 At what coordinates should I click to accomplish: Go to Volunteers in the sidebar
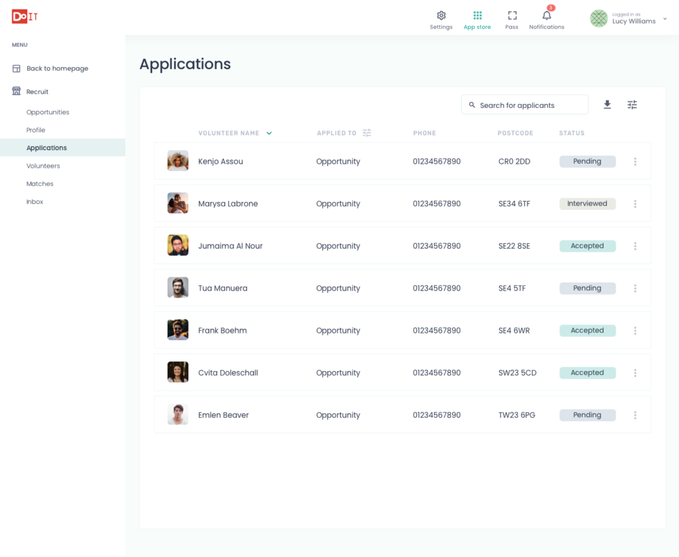pos(43,166)
